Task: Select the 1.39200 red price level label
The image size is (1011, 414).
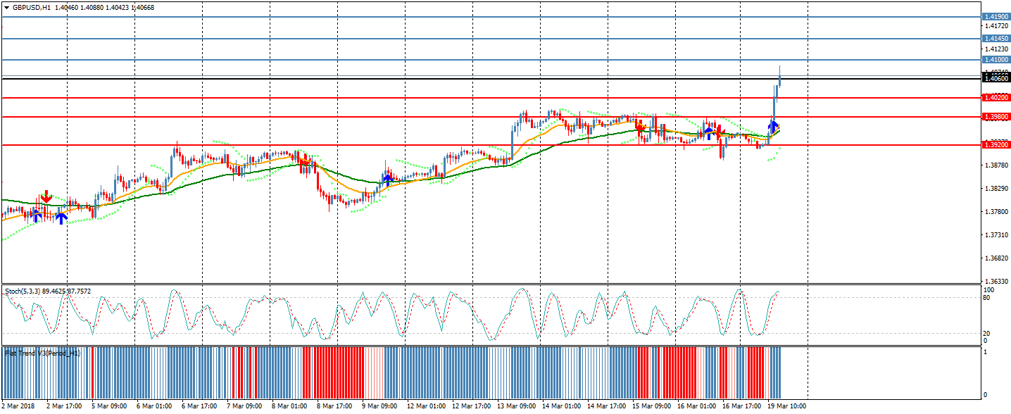Action: [996, 144]
